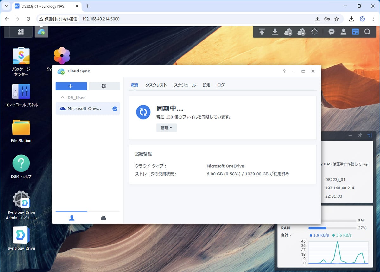
Task: Select the Microsoft OneDrive connection entry
Action: click(x=84, y=108)
